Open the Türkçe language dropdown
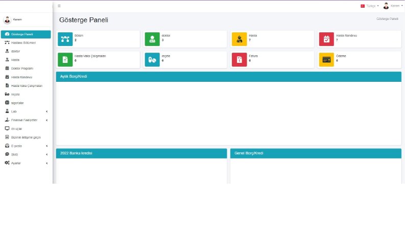Image resolution: width=405 pixels, height=228 pixels. (x=370, y=6)
